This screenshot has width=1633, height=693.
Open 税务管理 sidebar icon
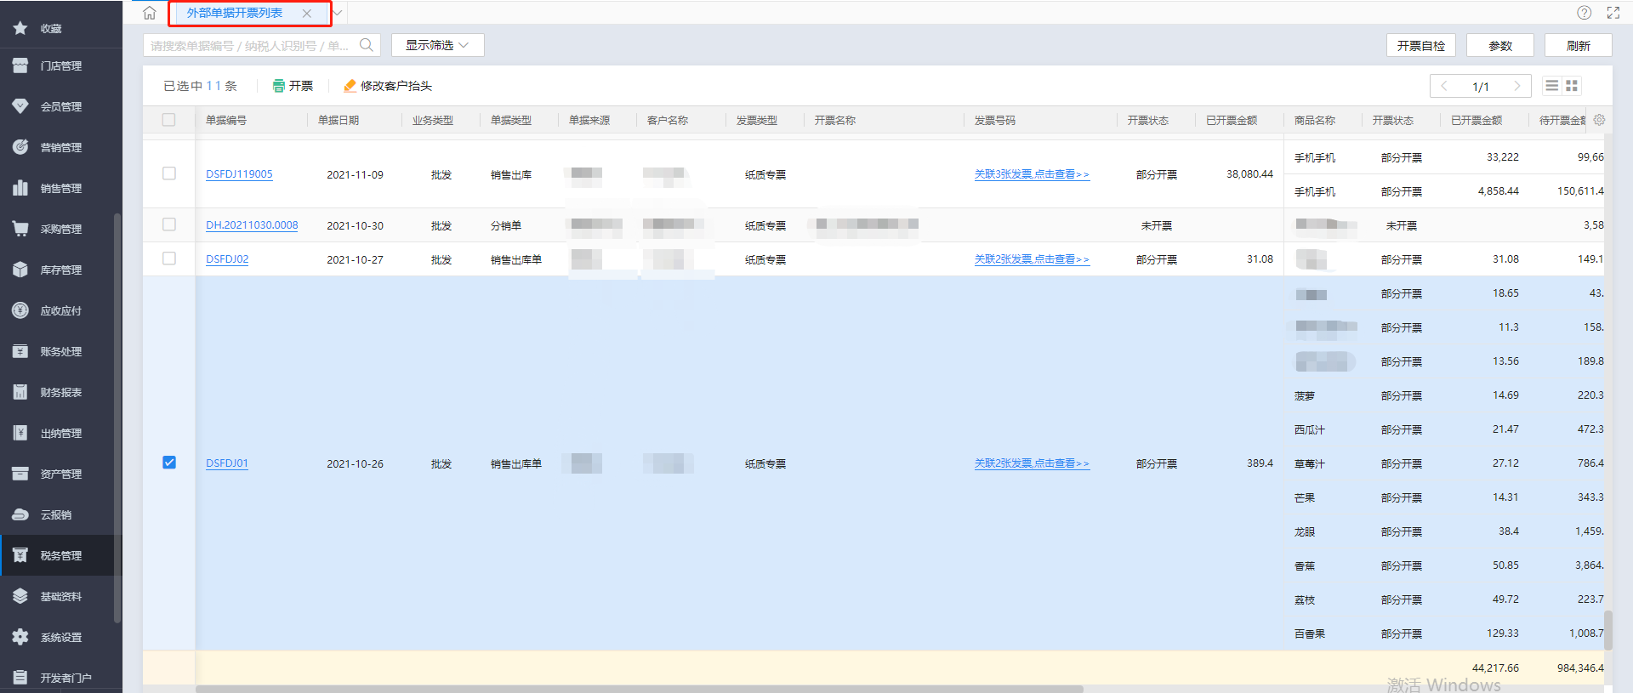[20, 555]
